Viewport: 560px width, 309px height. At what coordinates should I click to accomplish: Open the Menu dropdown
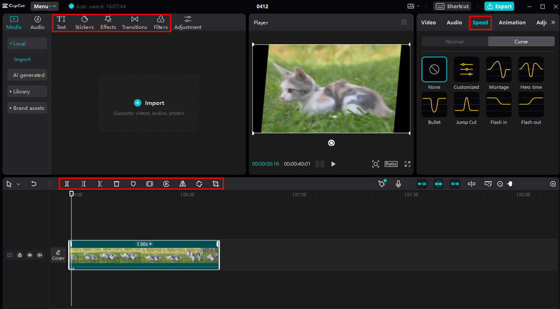pyautogui.click(x=45, y=6)
